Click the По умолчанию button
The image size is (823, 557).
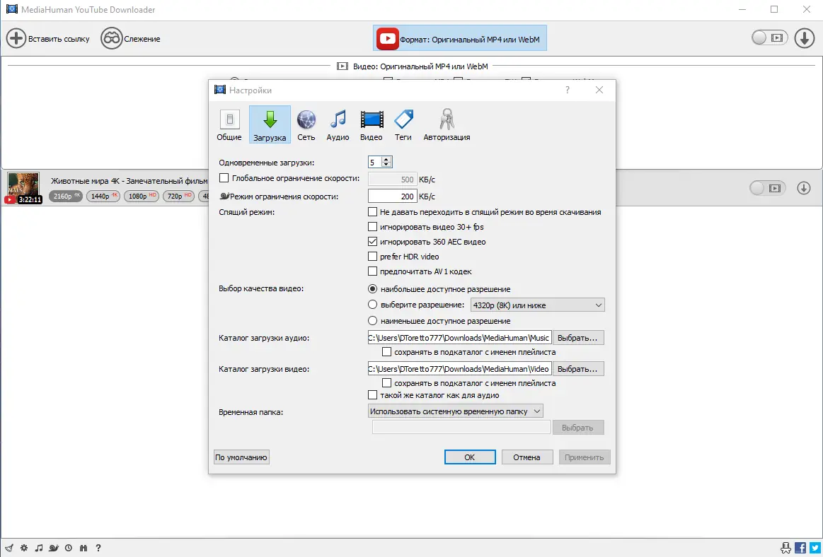click(241, 457)
